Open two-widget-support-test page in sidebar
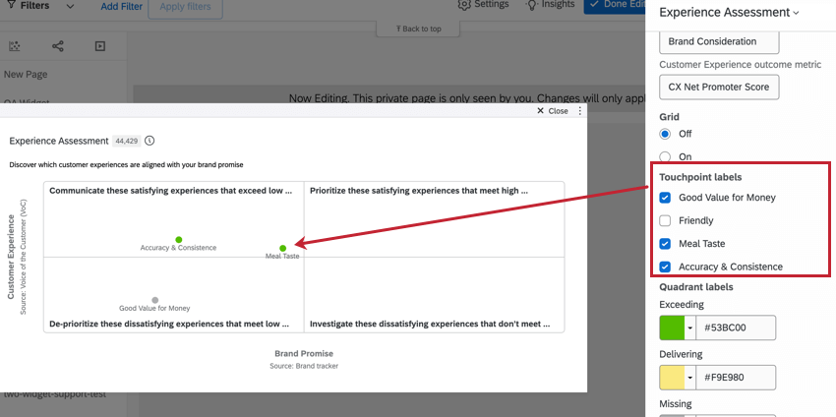This screenshot has height=417, width=836. pos(53,394)
